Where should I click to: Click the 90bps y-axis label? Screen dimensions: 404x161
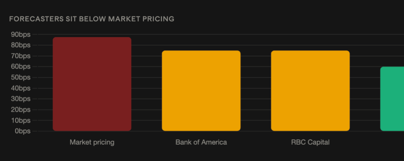pos(21,35)
